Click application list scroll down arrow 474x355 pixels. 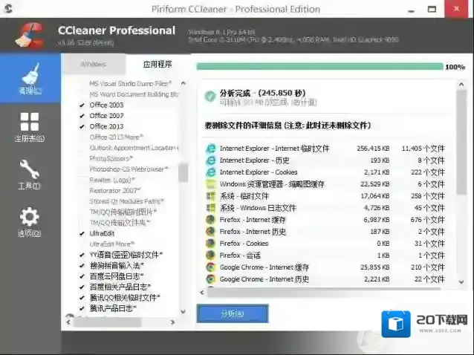(x=184, y=311)
